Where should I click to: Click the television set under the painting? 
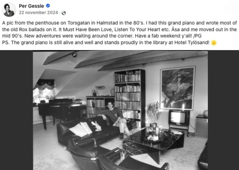(179, 117)
